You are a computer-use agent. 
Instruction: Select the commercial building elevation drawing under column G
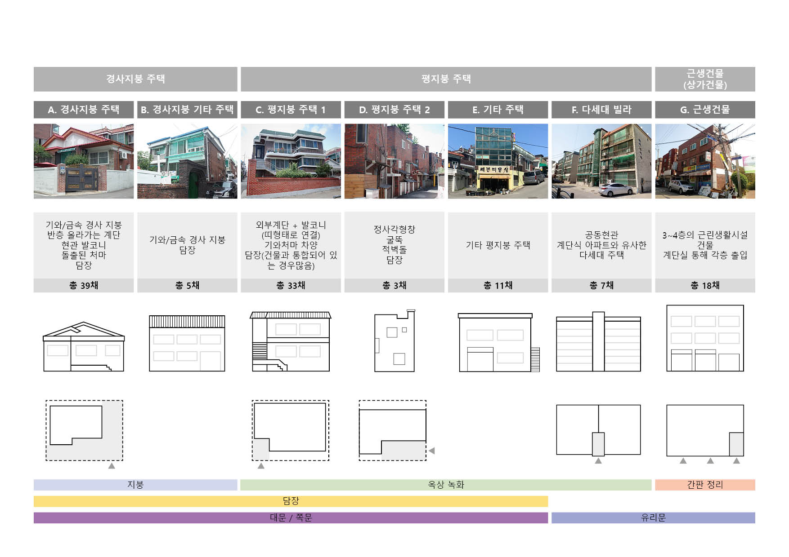(x=705, y=338)
